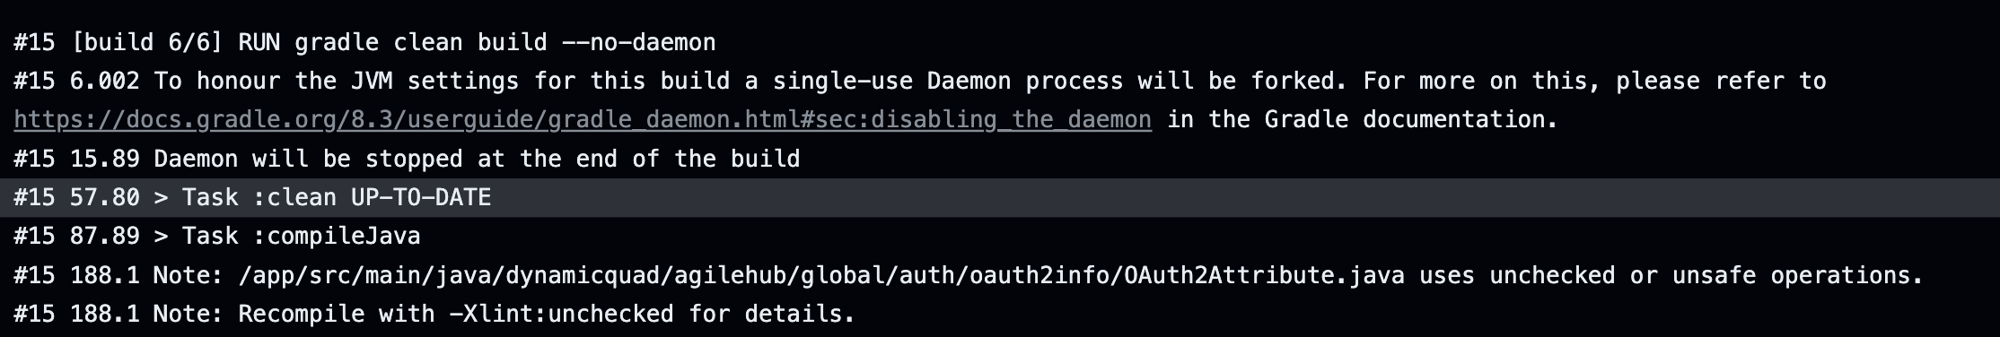Open the Gradle daemon documentation link
2000x337 pixels.
point(583,119)
